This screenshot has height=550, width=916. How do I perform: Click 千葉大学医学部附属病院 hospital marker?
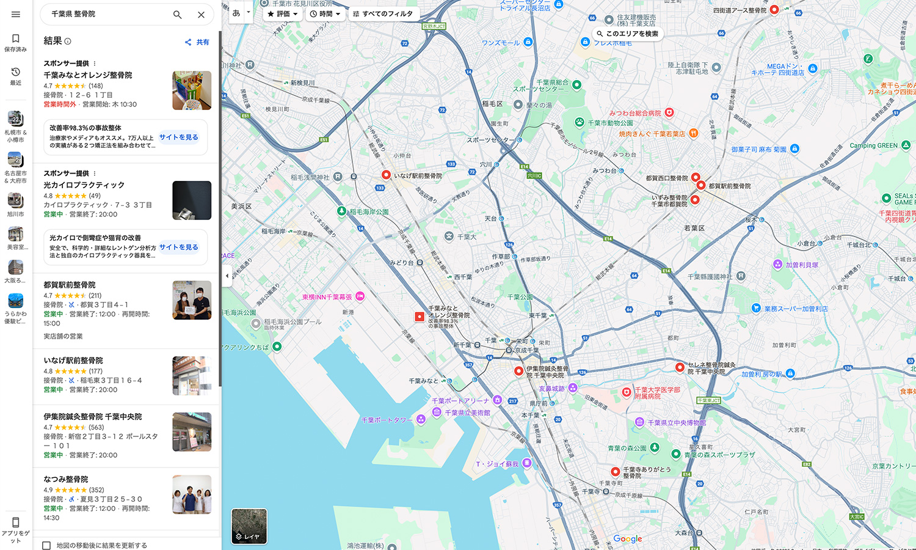point(627,392)
